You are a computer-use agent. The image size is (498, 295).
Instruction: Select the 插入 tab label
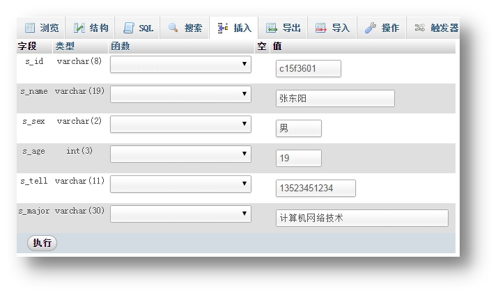click(242, 28)
